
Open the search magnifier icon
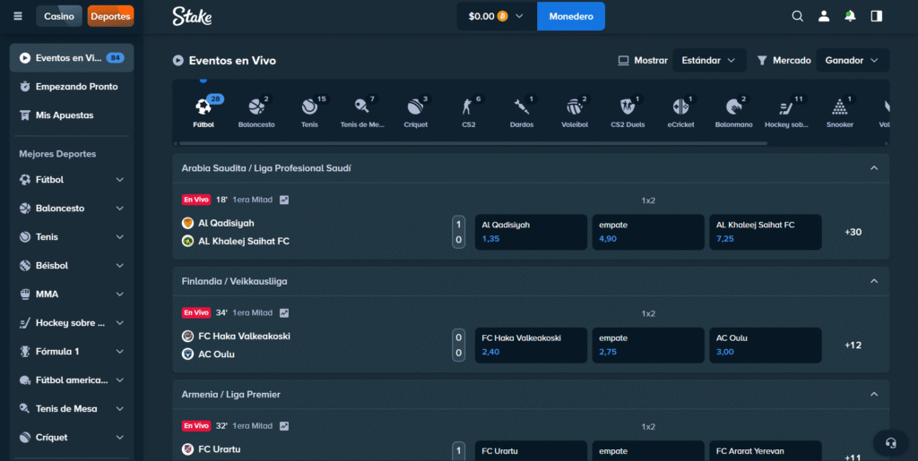798,16
